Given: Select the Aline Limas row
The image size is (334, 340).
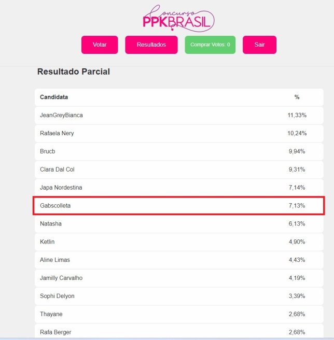Looking at the screenshot, I should [x=179, y=260].
